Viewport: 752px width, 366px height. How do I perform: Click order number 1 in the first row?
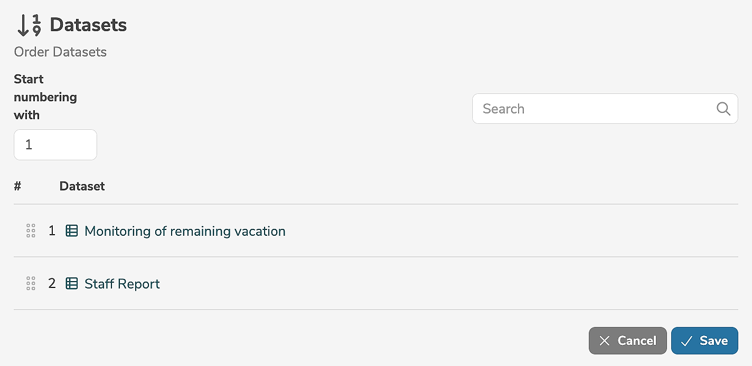(x=52, y=231)
